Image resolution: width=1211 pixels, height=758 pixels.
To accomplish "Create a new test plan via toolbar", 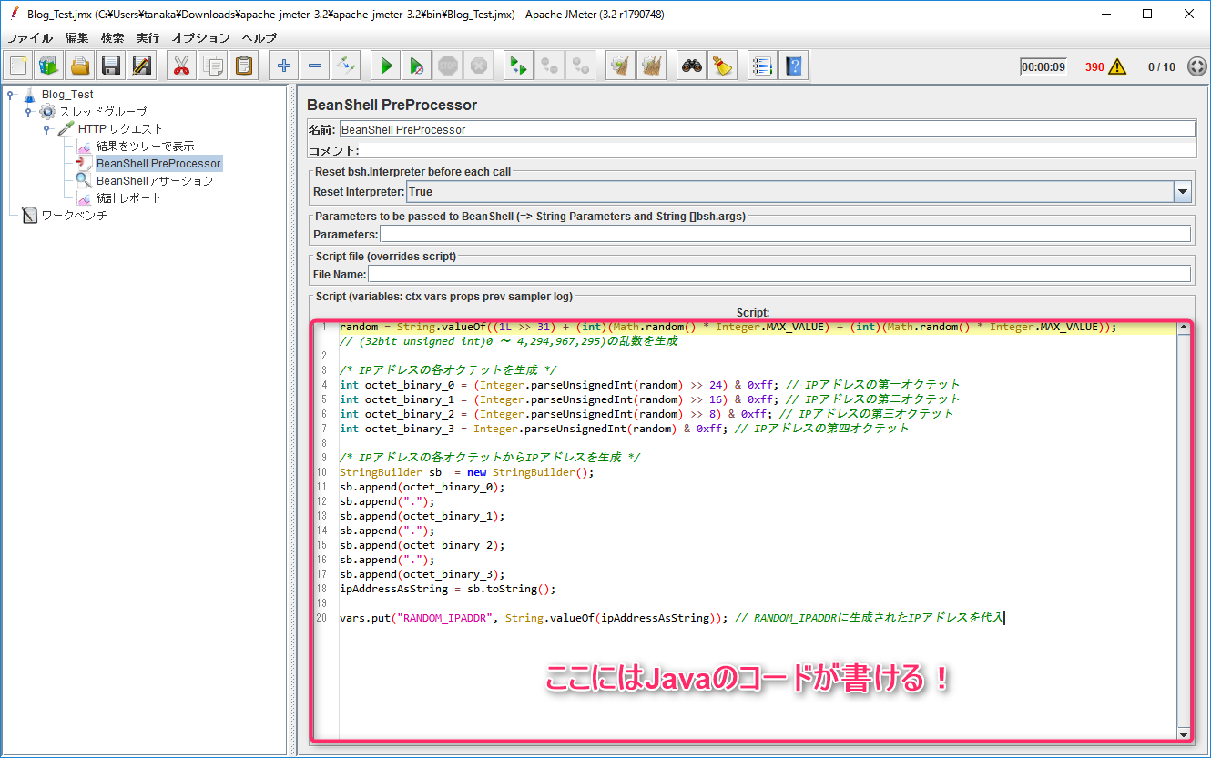I will click(x=19, y=66).
